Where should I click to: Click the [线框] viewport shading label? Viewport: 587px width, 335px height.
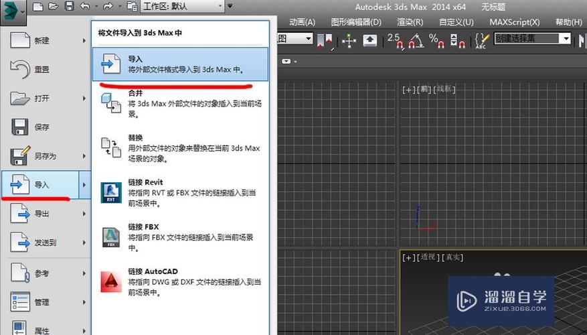446,89
